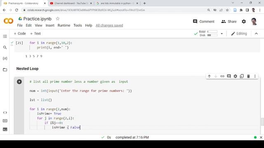Viewport: 264px width, 148px height.
Task: Click the line 'lst = list()'
Action: click(x=41, y=100)
